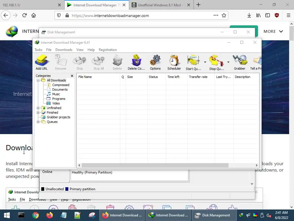The width and height of the screenshot is (294, 221).
Task: Open the Windows Start button
Action: (x=7, y=215)
